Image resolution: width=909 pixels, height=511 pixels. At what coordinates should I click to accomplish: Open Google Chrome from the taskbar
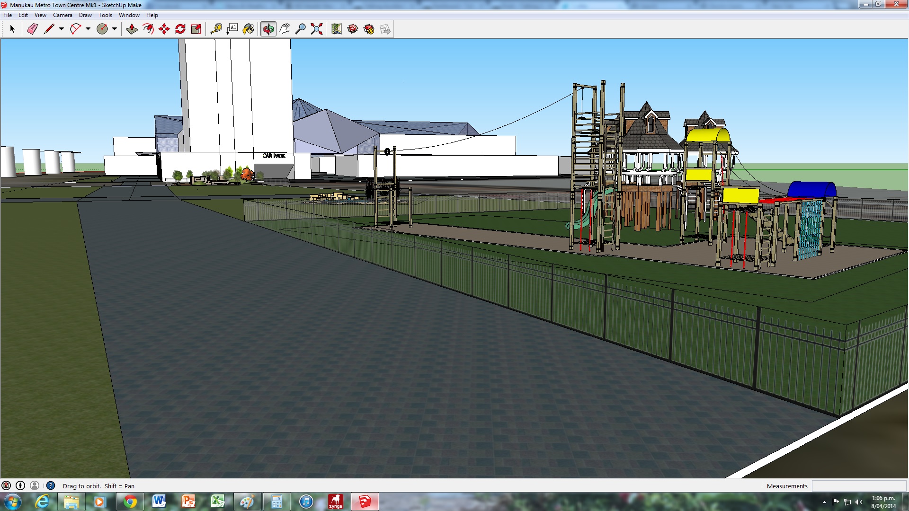130,502
